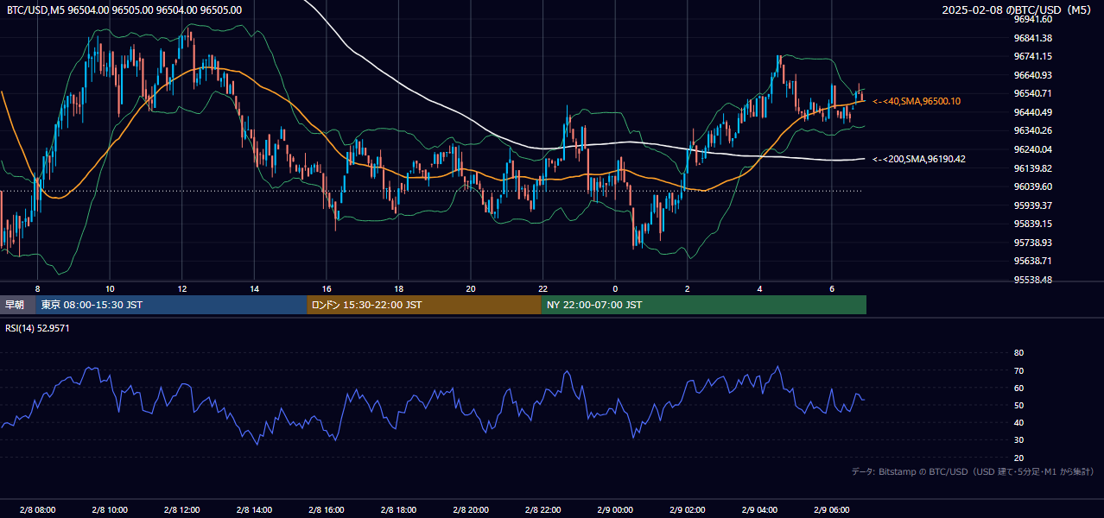Click hour label 14 under the price chart

pos(254,288)
